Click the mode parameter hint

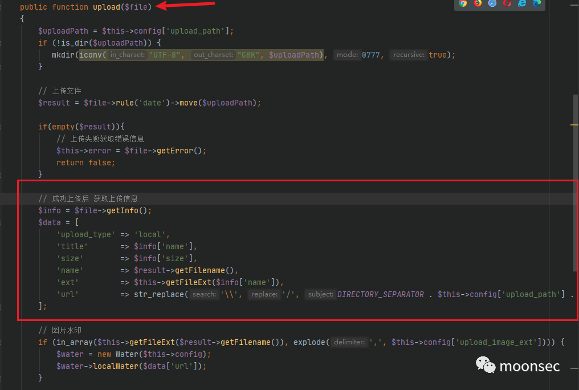point(347,55)
